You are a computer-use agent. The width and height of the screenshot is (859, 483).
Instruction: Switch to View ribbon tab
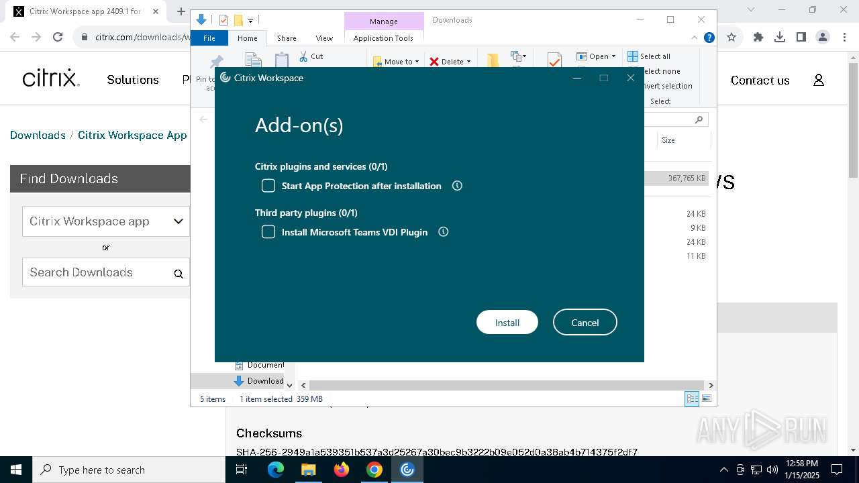click(x=324, y=38)
